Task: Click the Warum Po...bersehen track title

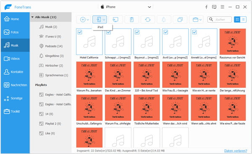Action: click(x=89, y=91)
